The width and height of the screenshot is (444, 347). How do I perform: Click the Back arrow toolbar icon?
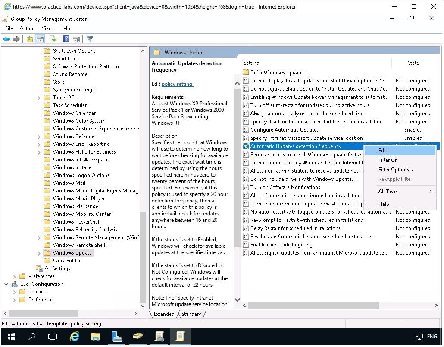tap(6, 39)
